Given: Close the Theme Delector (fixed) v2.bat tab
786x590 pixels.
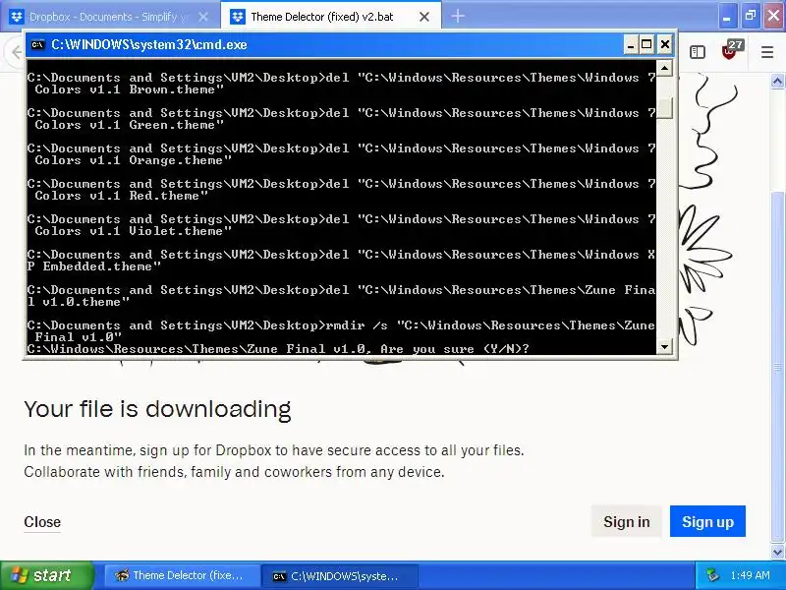Looking at the screenshot, I should [424, 17].
